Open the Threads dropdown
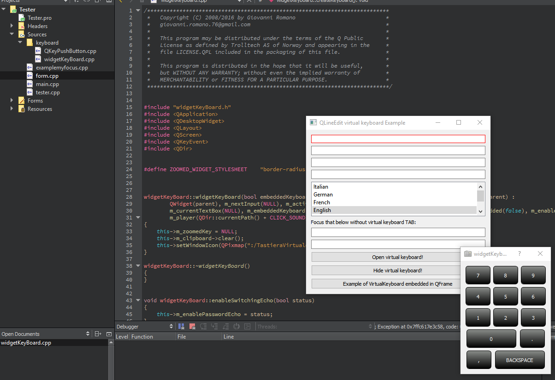555x380 pixels. (314, 326)
